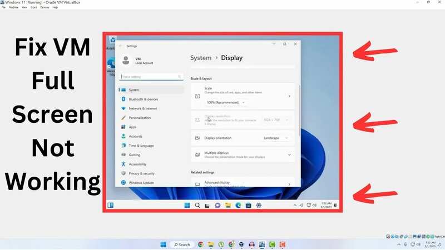Open uTorrent from host taskbar
This screenshot has width=445, height=250.
tap(221, 244)
